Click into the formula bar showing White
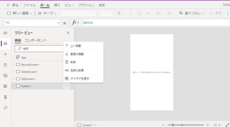 pyautogui.click(x=156, y=23)
